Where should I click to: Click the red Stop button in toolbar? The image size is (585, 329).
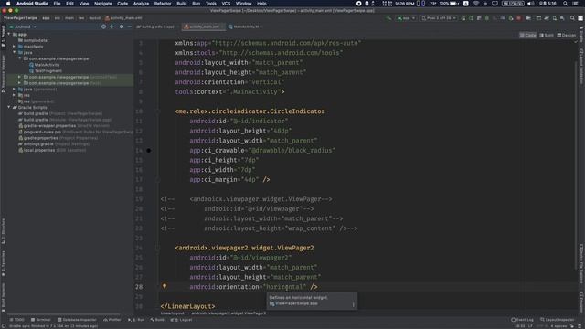tap(518, 18)
